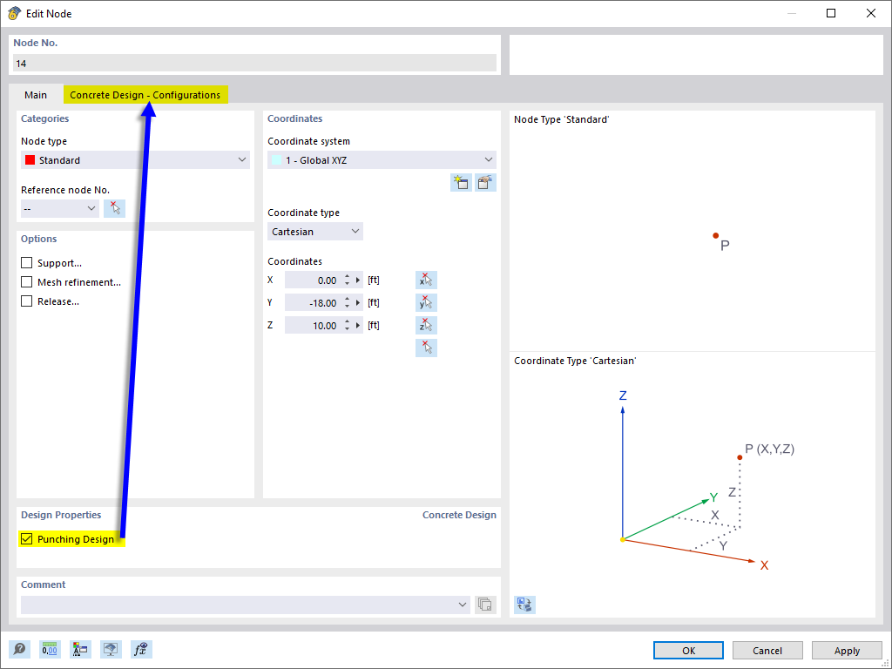Image resolution: width=892 pixels, height=669 pixels.
Task: Increase the Y coordinate with the stepper
Action: coord(348,299)
